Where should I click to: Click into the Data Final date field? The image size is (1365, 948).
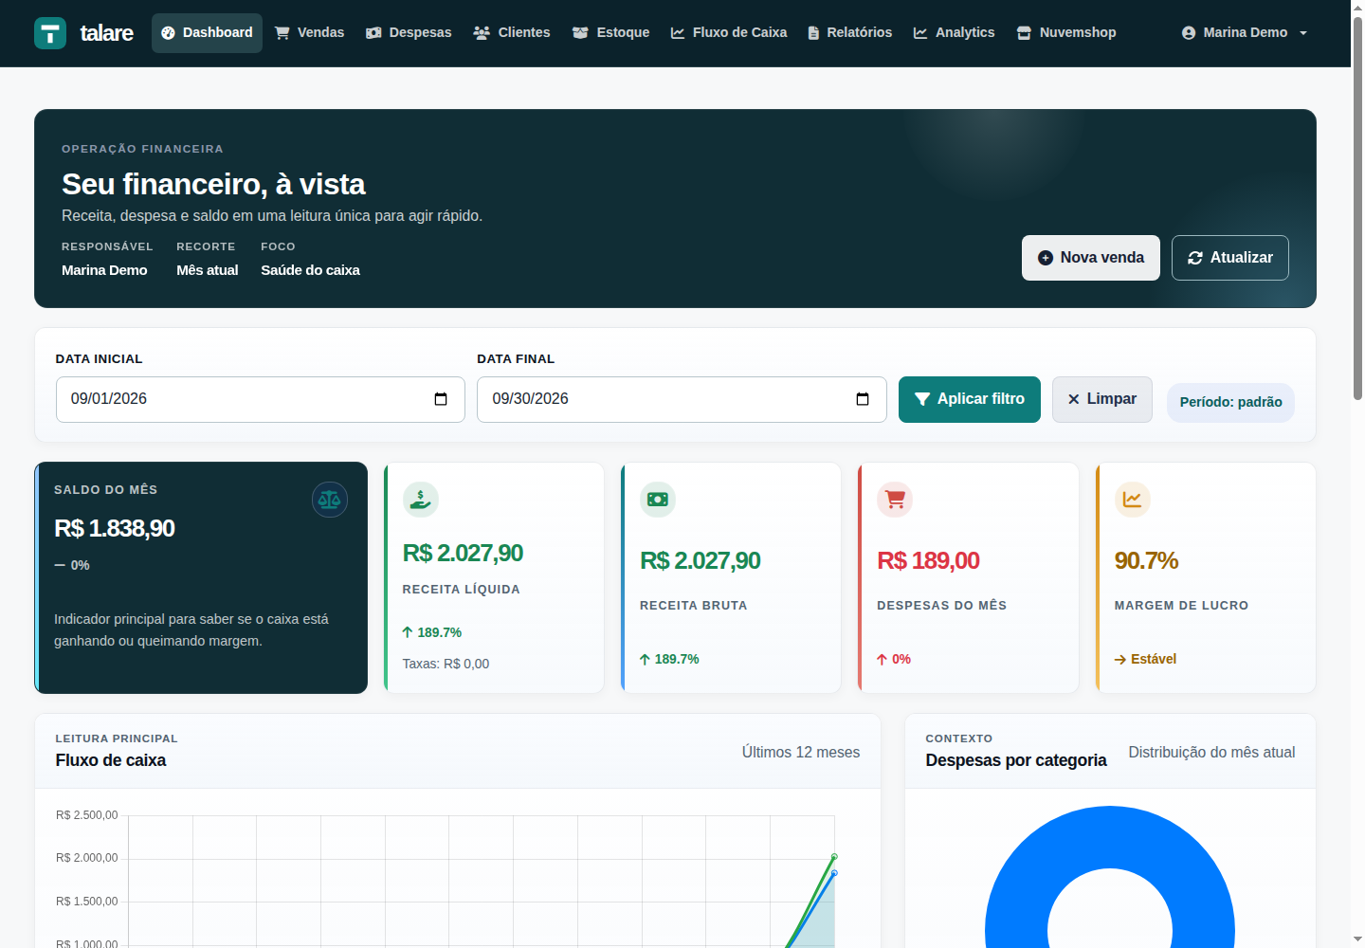point(682,399)
